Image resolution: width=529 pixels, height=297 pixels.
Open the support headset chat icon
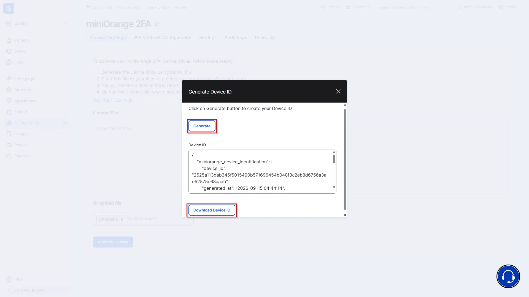pos(508,276)
